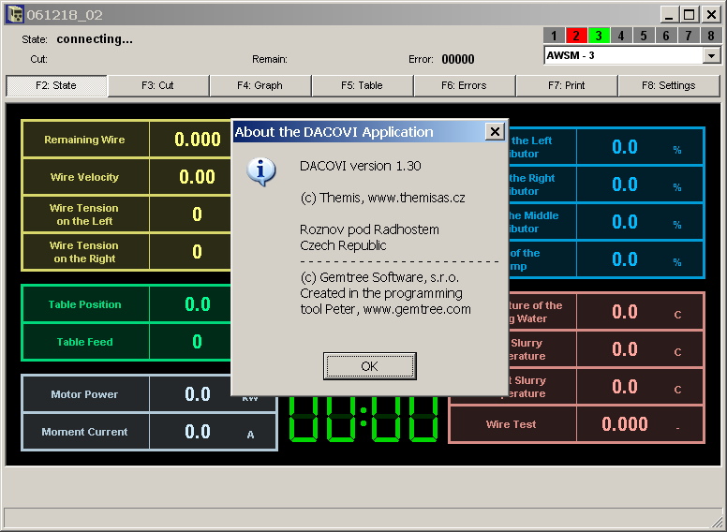Open the AWSM - 3 dropdown arrow
727x532 pixels.
tap(712, 55)
